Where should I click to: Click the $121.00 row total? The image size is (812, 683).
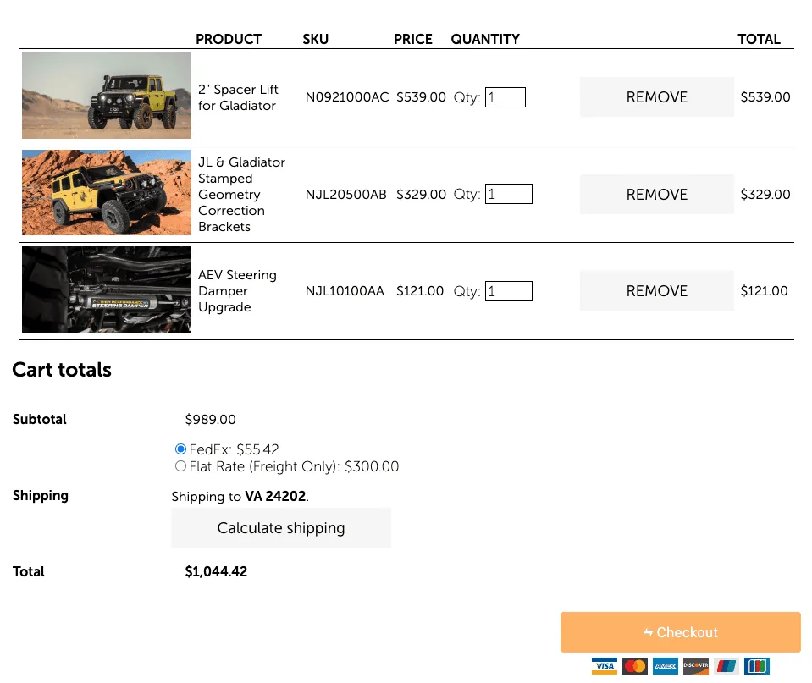765,291
